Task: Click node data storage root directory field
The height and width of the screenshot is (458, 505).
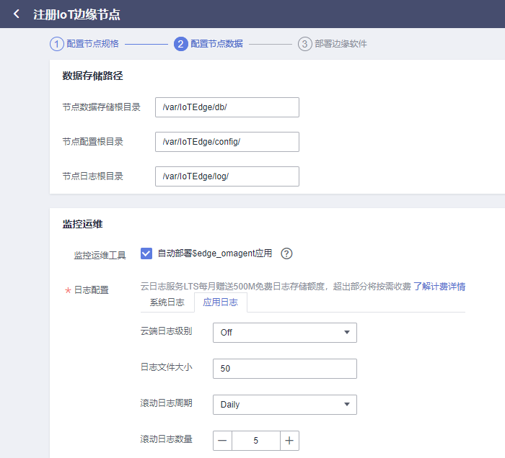Action: pyautogui.click(x=227, y=107)
